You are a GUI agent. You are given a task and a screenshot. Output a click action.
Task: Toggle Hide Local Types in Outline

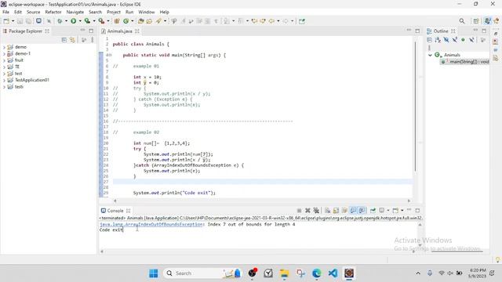point(471,40)
